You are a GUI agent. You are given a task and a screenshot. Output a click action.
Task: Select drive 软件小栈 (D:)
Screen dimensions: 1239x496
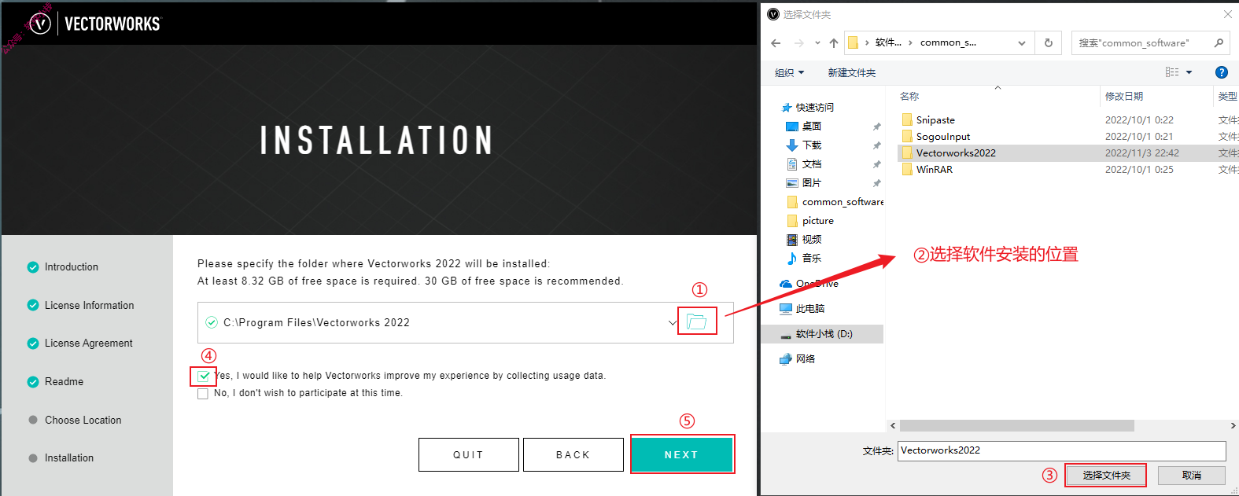tap(823, 334)
